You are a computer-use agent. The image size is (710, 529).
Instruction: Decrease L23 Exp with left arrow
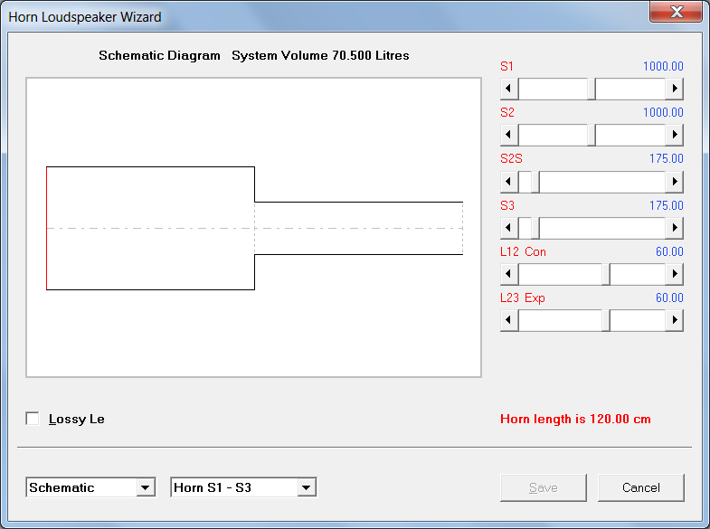(x=509, y=320)
